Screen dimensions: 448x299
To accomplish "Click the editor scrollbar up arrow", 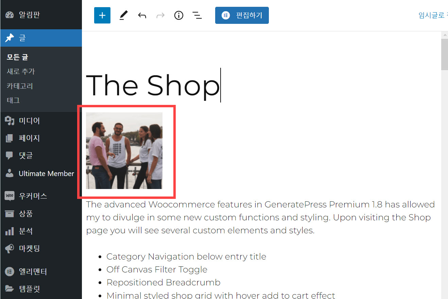I will 444,35.
